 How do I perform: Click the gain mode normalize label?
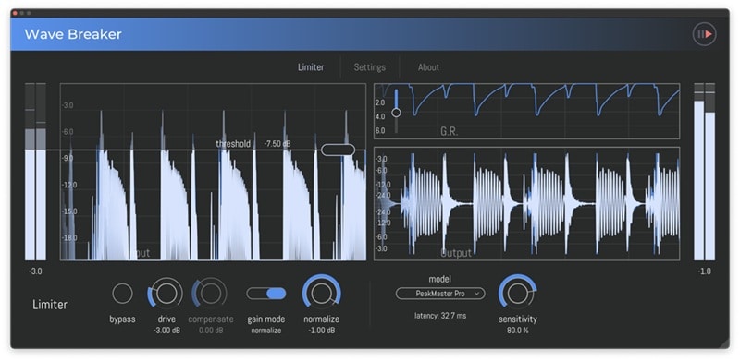[266, 331]
